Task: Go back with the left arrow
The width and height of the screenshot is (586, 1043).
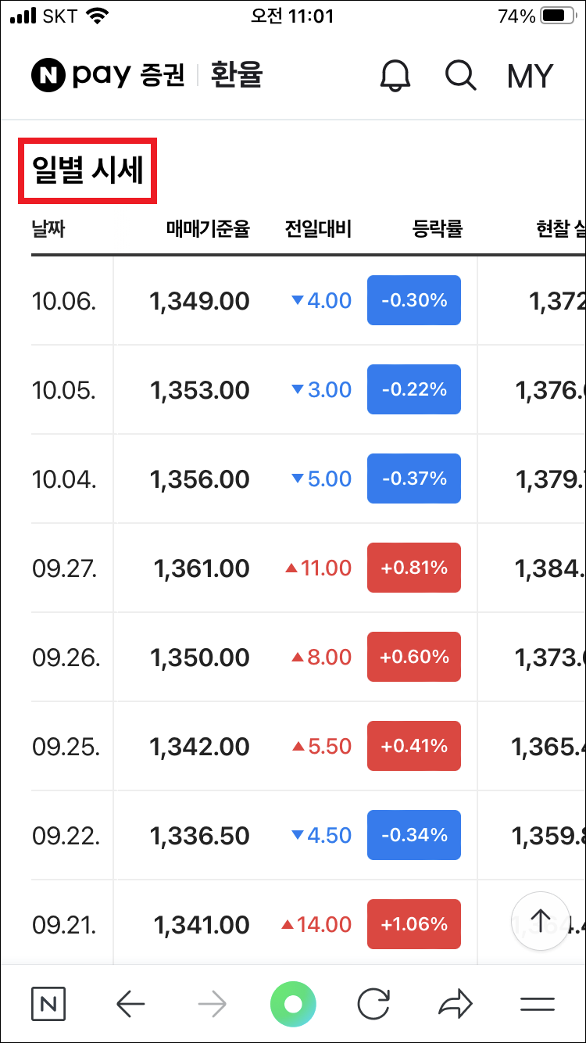Action: coord(130,1004)
